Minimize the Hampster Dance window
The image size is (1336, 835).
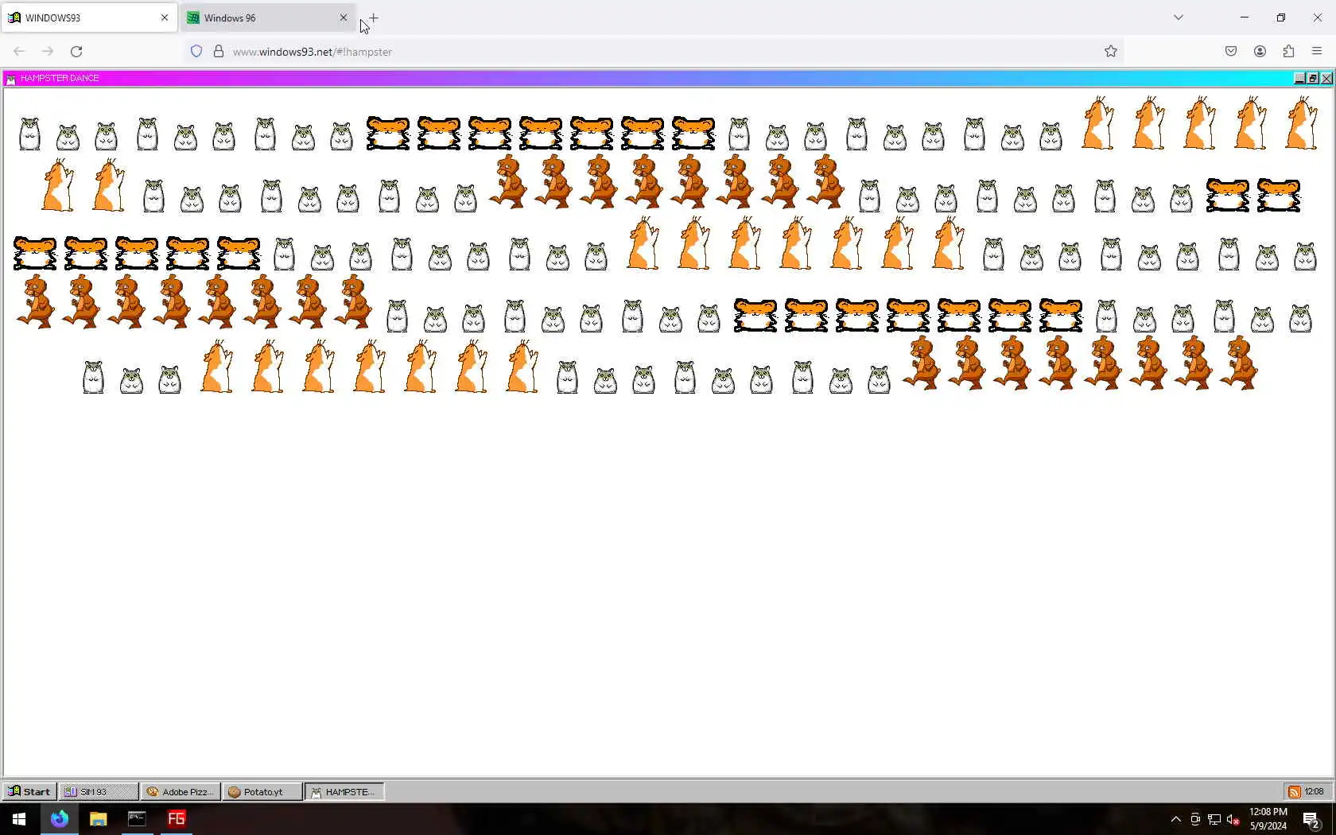coord(1299,78)
